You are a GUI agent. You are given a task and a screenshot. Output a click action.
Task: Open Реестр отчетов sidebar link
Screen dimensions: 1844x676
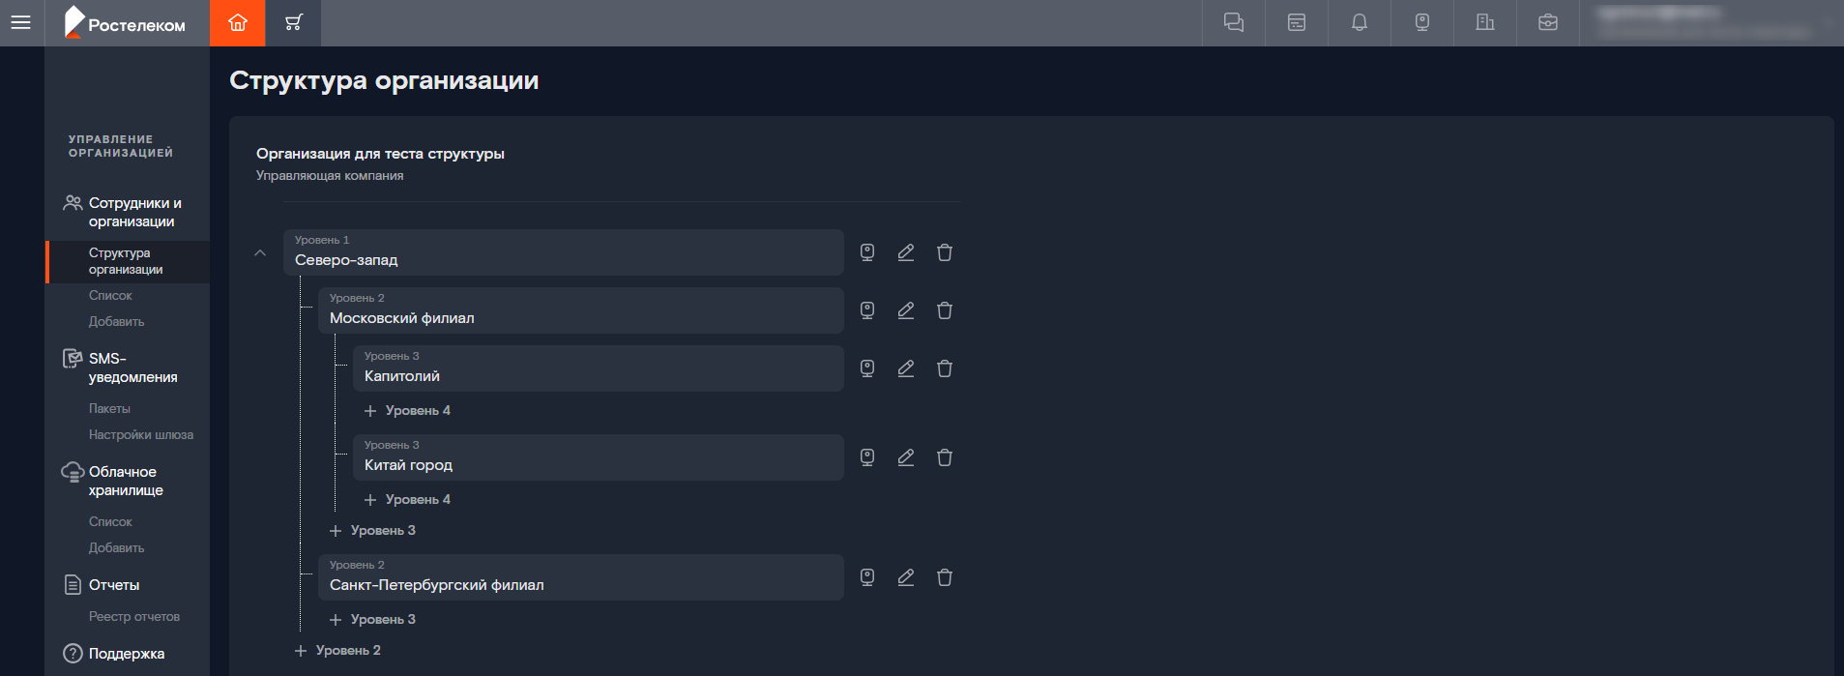click(x=134, y=616)
